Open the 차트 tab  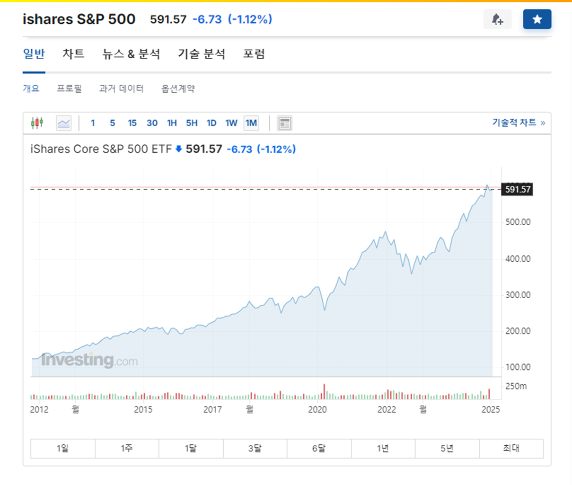coord(73,54)
